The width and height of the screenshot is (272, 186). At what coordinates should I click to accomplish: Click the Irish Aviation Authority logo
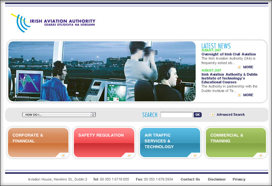pos(53,23)
